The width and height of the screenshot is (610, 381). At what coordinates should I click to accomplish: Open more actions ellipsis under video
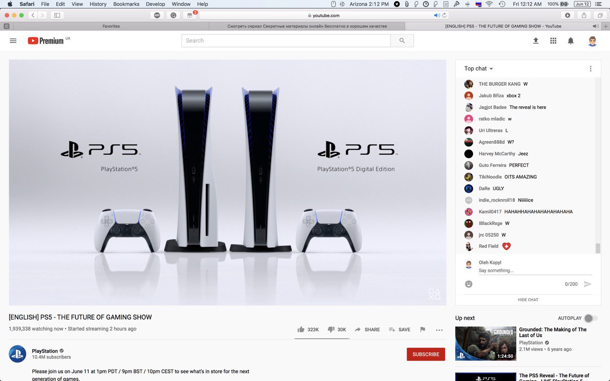coord(439,330)
